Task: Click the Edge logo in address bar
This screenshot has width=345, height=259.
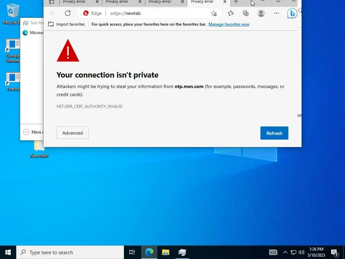Action: point(86,13)
